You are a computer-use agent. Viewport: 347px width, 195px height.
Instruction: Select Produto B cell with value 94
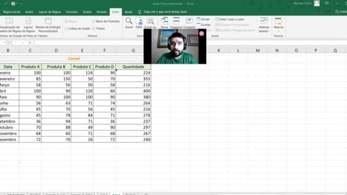pyautogui.click(x=56, y=121)
